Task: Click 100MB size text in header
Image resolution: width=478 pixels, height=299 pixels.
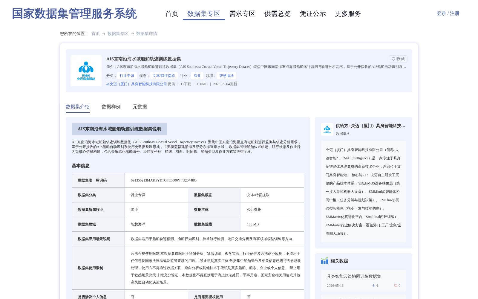Action: (x=202, y=84)
